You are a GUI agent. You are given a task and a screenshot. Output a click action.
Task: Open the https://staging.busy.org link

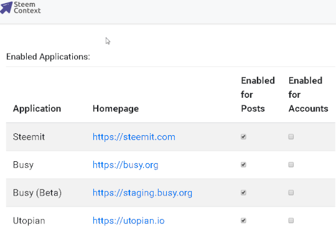142,193
